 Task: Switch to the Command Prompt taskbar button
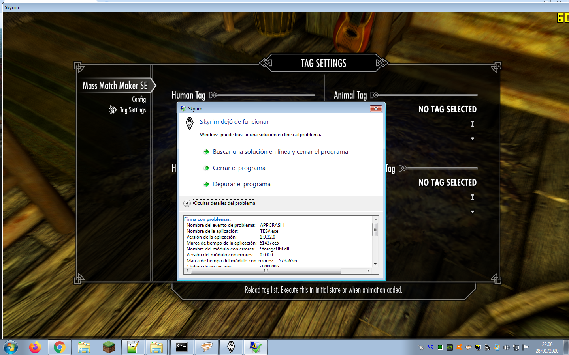182,348
